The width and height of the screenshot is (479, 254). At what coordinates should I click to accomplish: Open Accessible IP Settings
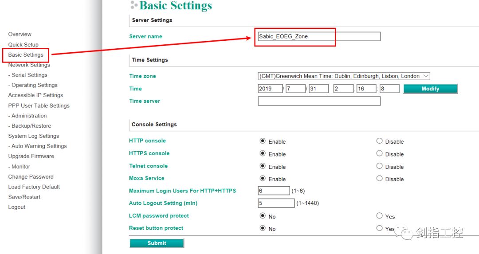tap(35, 95)
